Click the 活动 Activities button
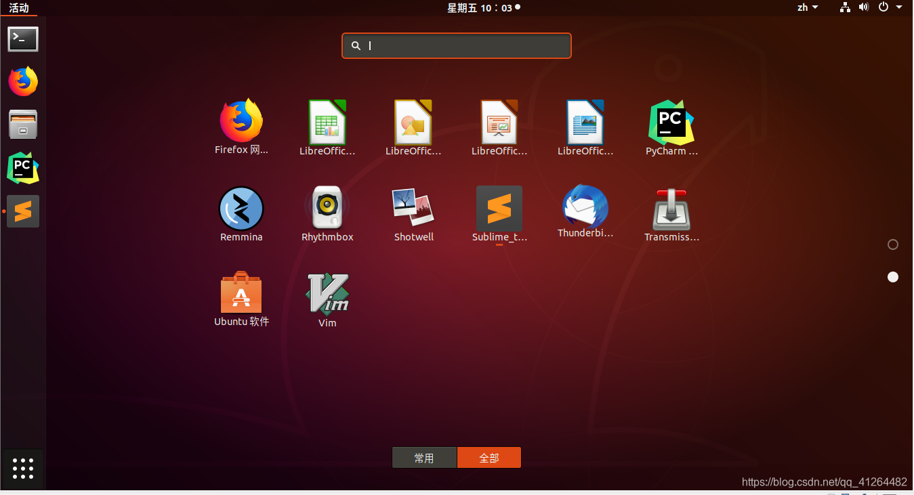The image size is (914, 495). click(x=19, y=8)
